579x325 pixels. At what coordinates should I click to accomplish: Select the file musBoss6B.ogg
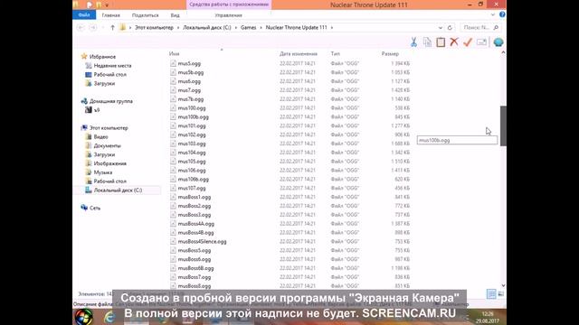point(195,268)
